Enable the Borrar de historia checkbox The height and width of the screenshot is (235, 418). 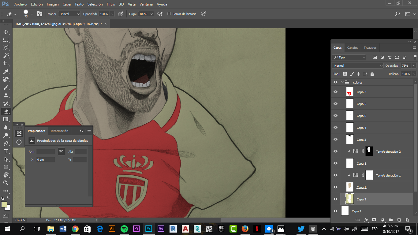[x=169, y=14]
